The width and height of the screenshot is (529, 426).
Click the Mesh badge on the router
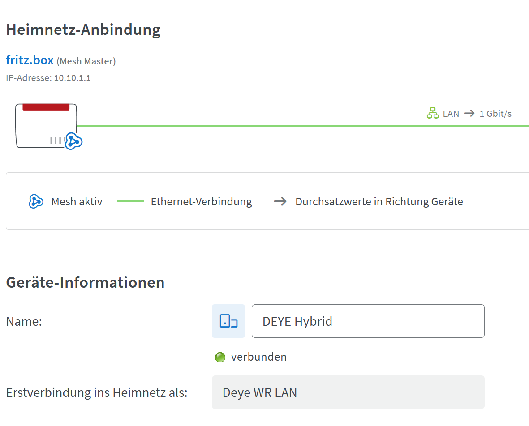coord(74,141)
